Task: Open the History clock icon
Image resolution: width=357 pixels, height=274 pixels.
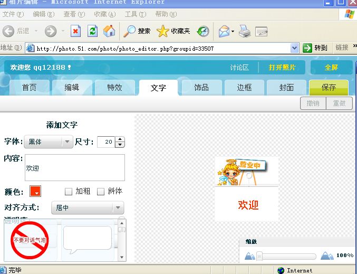Action: click(203, 31)
